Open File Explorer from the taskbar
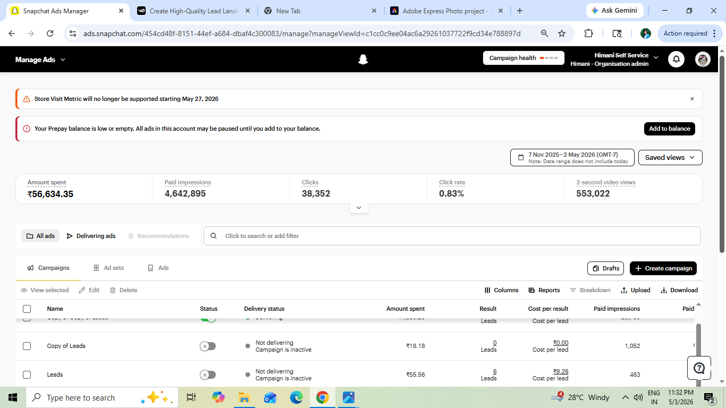The width and height of the screenshot is (726, 408). click(244, 397)
